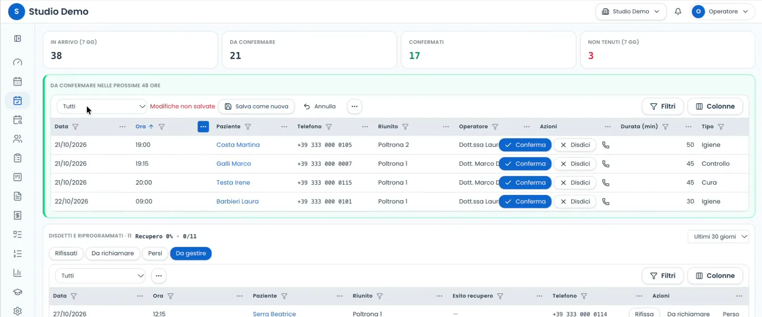Open the notifications bell

tap(677, 11)
